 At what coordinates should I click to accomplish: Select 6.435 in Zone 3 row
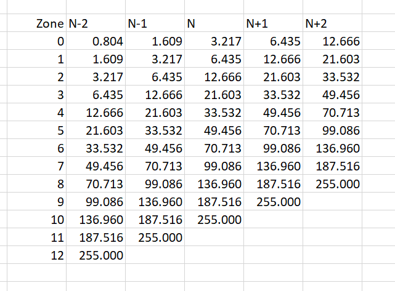96,94
